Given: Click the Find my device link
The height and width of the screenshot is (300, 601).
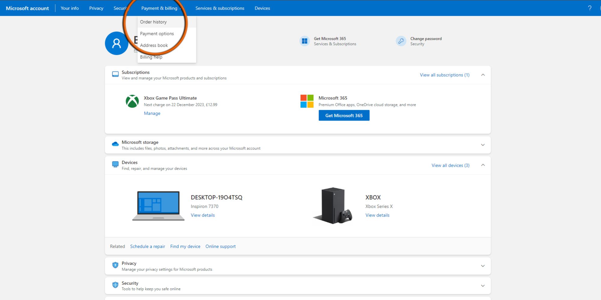Looking at the screenshot, I should tap(185, 246).
